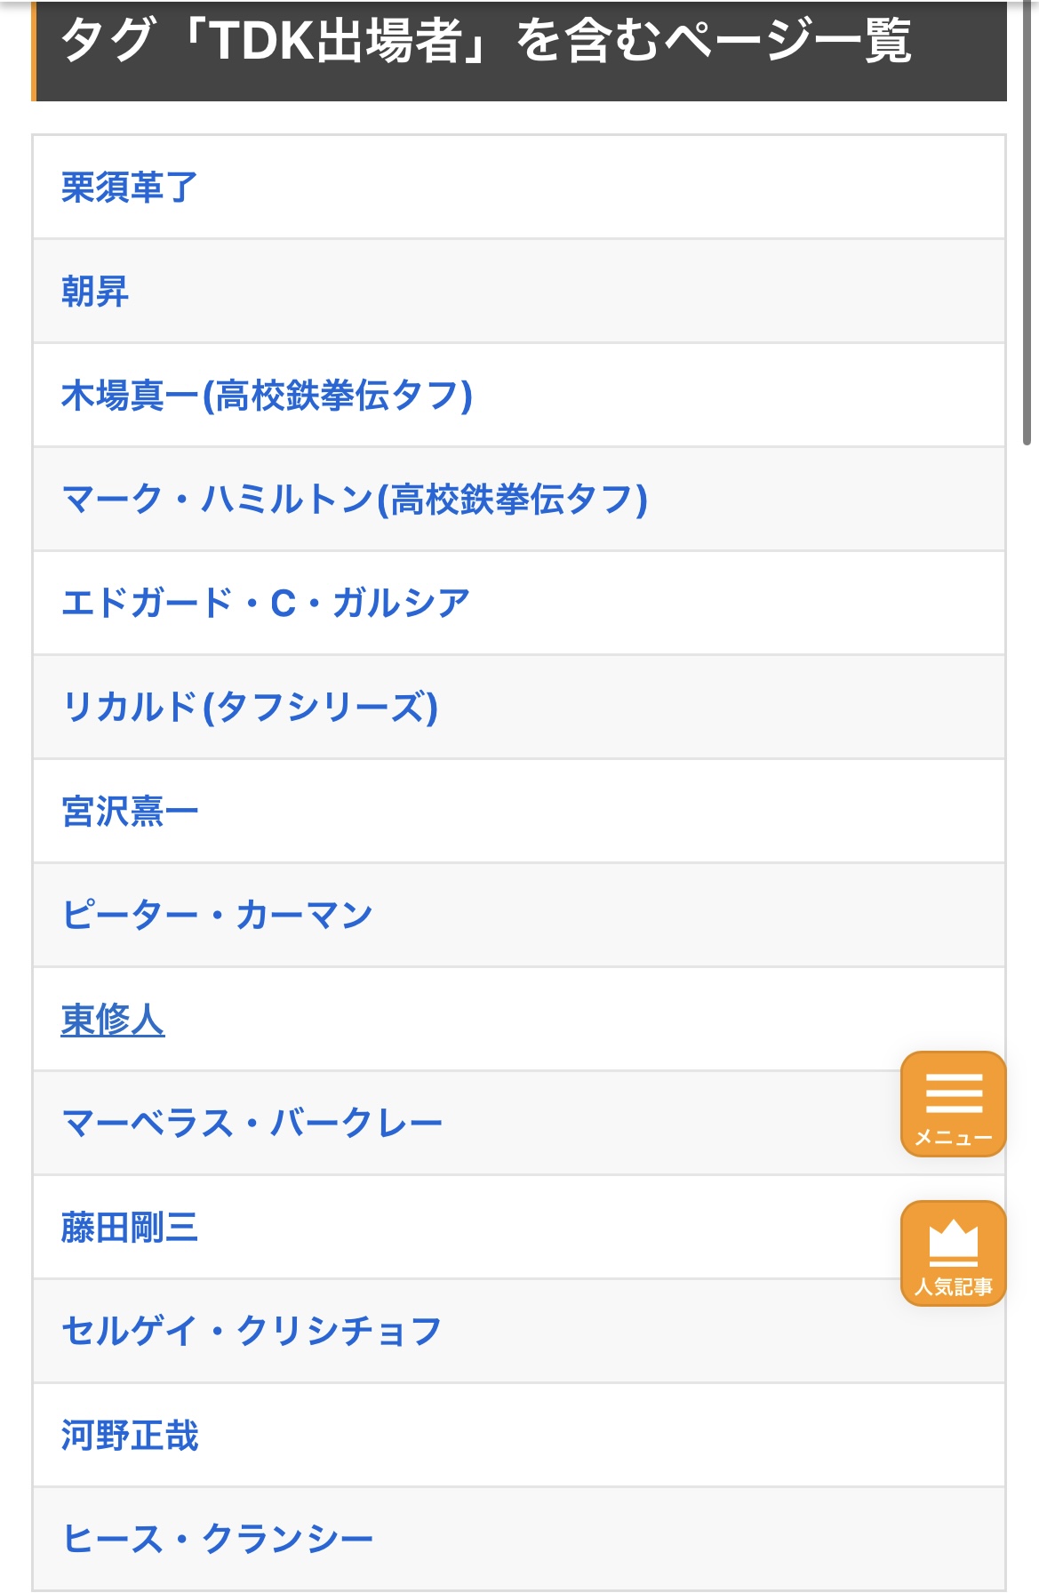Go to エドガード・C・ガルシア page
This screenshot has height=1593, width=1039.
tap(266, 604)
